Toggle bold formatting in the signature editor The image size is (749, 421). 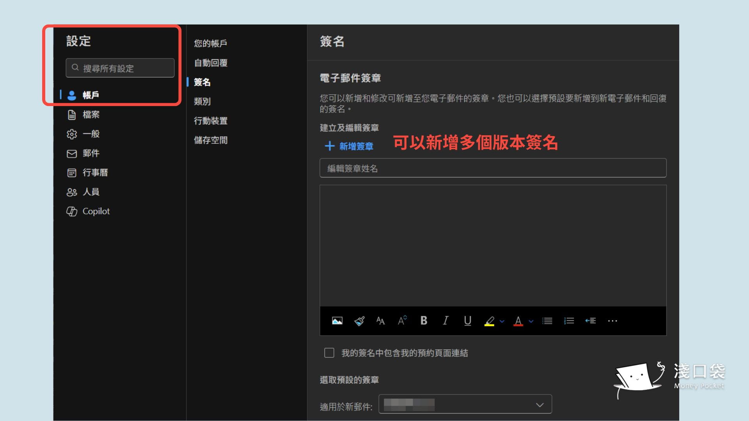(424, 320)
